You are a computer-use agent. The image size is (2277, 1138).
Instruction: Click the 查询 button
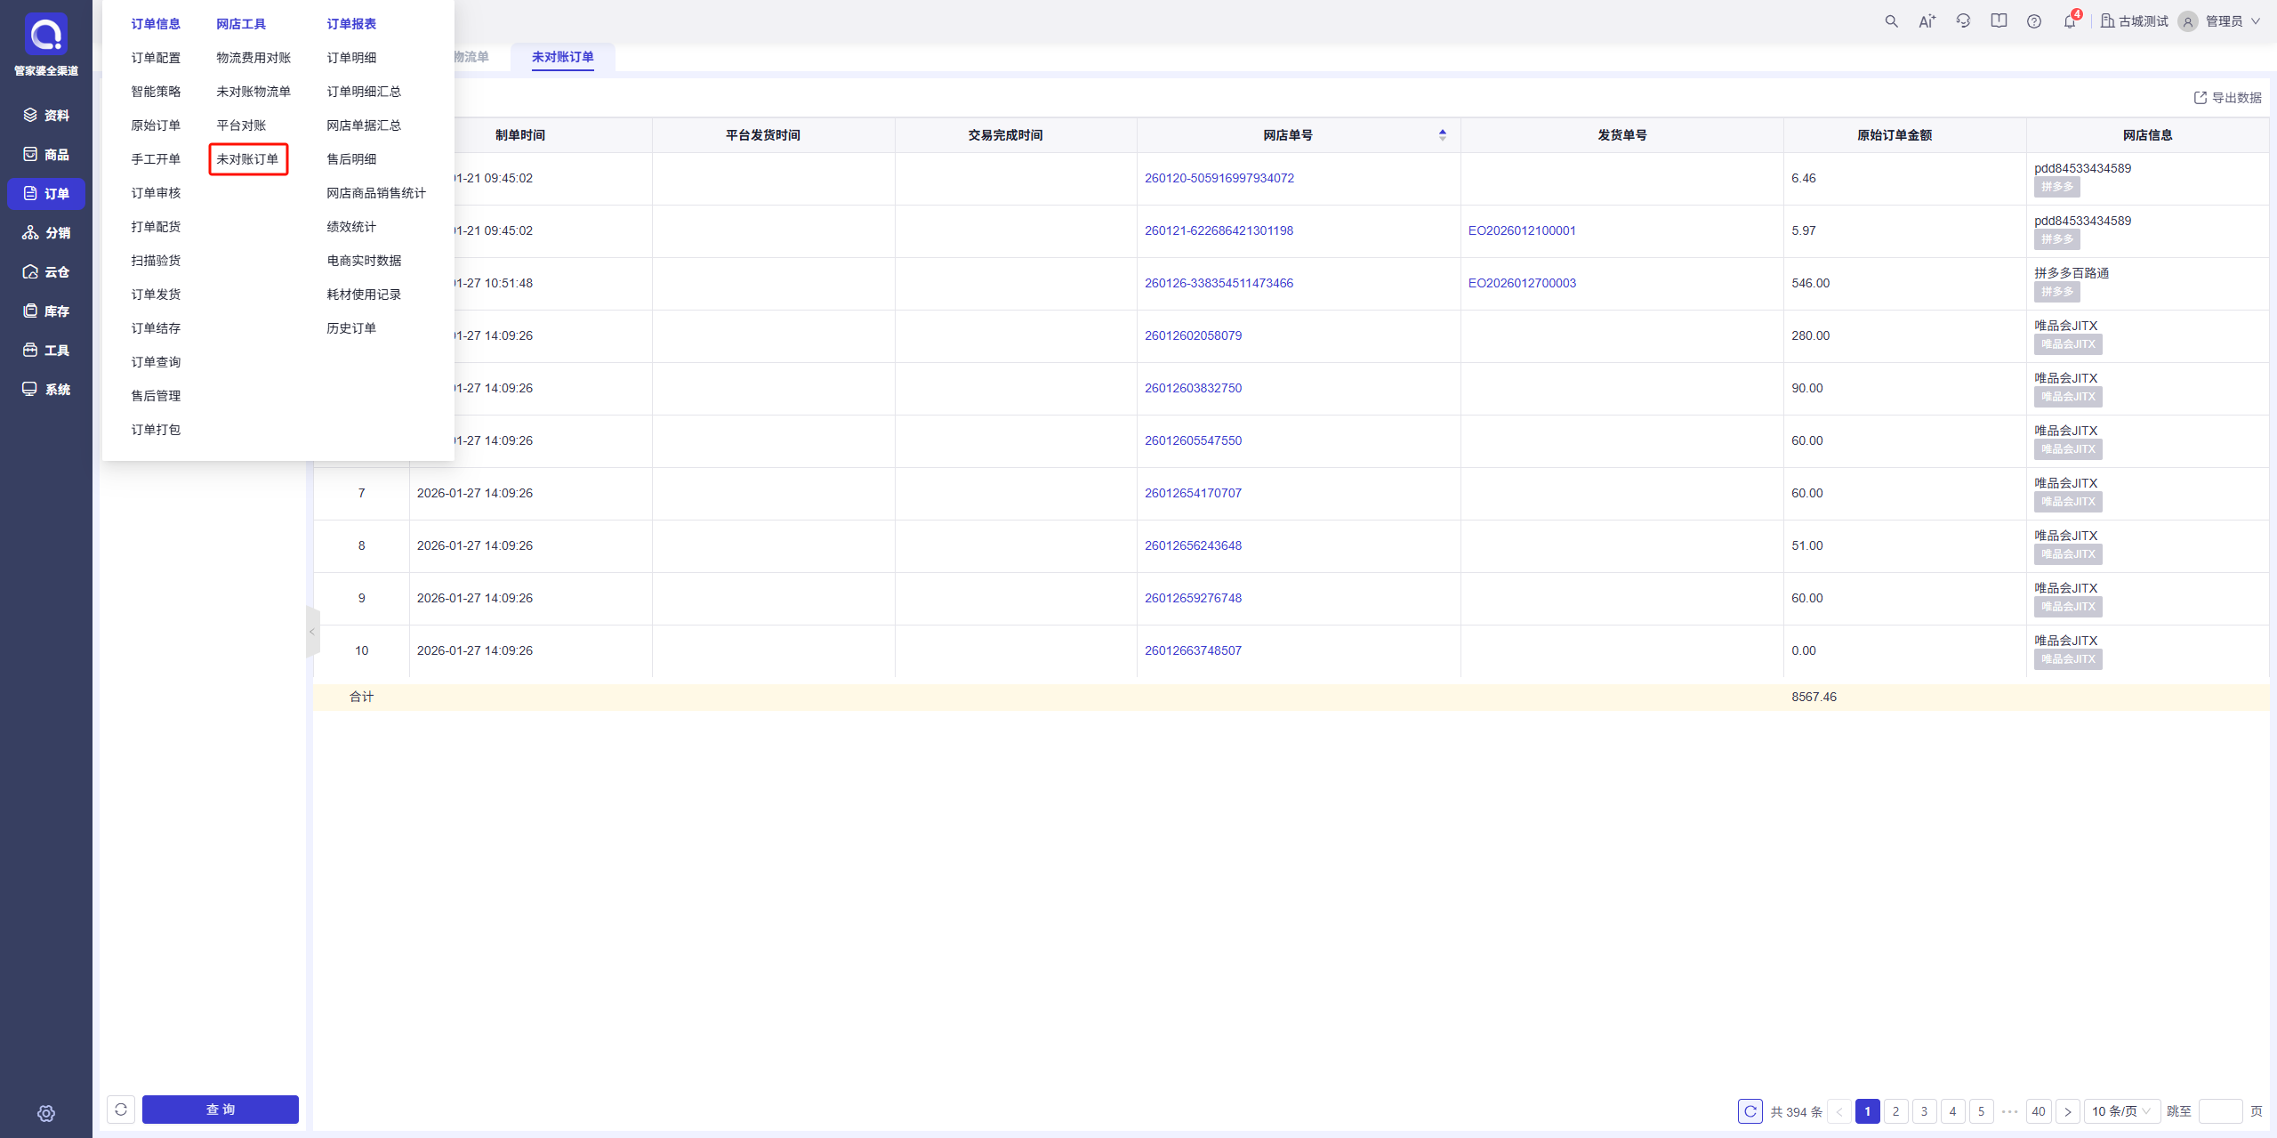click(221, 1110)
